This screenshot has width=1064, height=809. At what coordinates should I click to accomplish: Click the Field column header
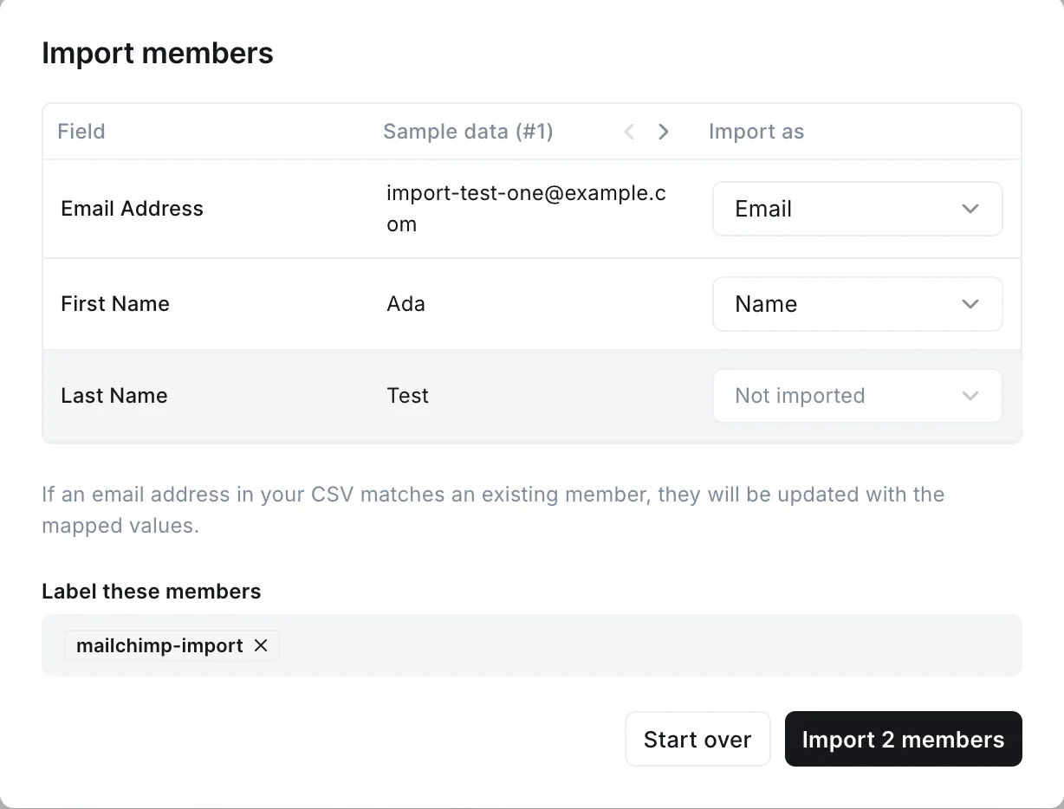pos(81,132)
